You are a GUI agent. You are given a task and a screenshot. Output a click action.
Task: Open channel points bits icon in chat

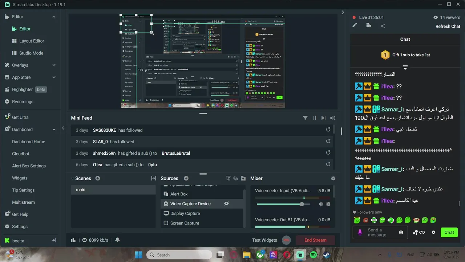coord(418,232)
